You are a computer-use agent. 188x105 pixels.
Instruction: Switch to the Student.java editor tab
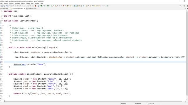(x=4, y=8)
